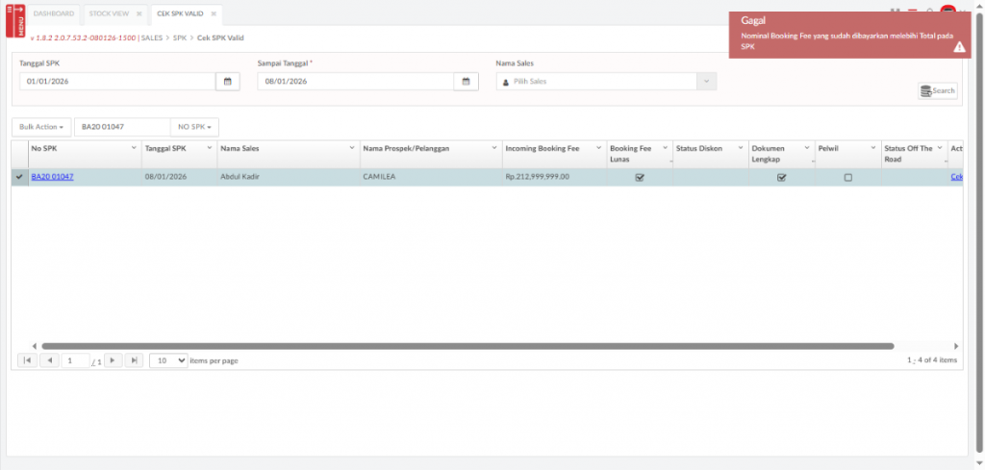
Task: Toggle Booking Fee Lunas checkbox for CAMILEA
Action: [640, 178]
